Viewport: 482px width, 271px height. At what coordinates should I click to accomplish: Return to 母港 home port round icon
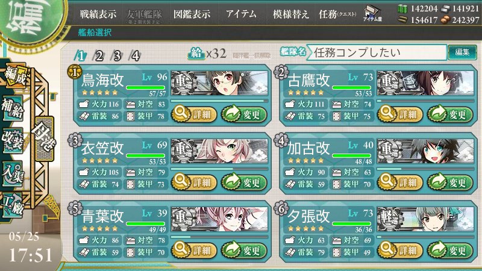44,139
